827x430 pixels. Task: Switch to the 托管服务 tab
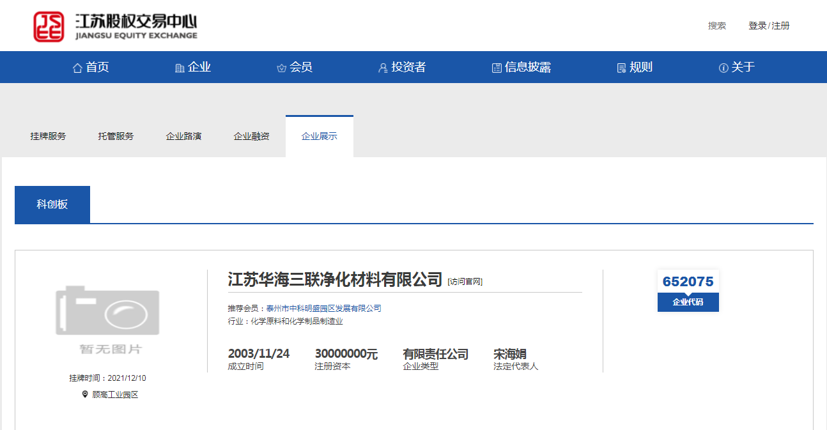pos(116,136)
